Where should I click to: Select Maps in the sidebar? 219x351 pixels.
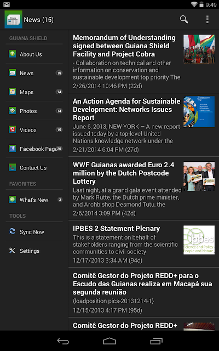click(34, 92)
